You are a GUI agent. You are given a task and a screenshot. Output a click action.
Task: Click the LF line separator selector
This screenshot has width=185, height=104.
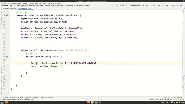(160, 100)
